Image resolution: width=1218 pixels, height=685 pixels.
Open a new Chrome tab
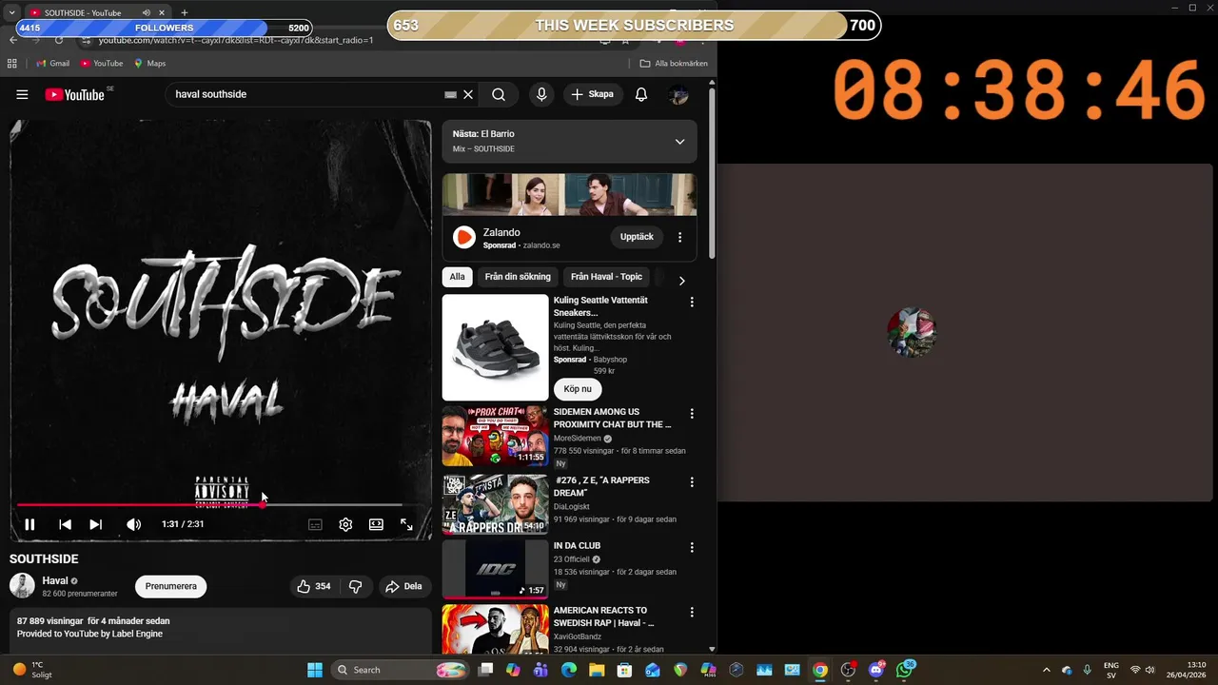pyautogui.click(x=185, y=12)
